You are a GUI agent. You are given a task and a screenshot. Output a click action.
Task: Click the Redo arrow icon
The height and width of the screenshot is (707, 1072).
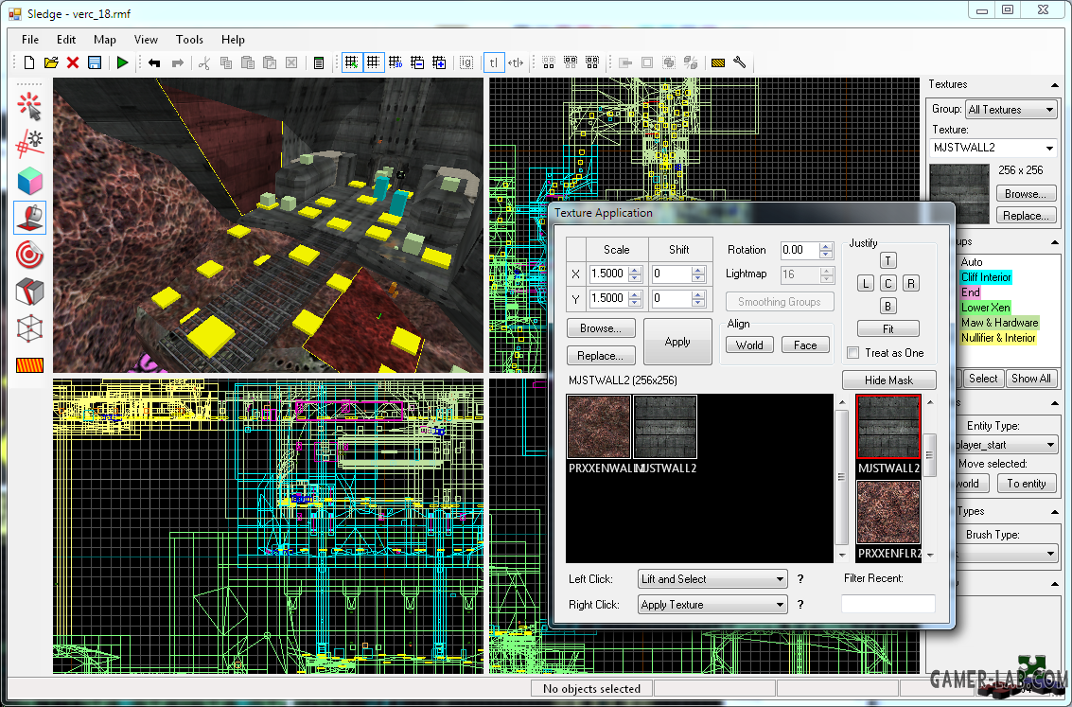coord(177,62)
